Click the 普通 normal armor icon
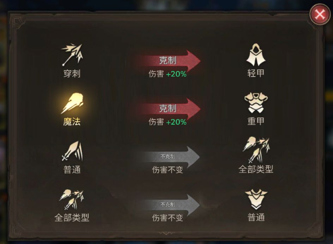 [256, 199]
